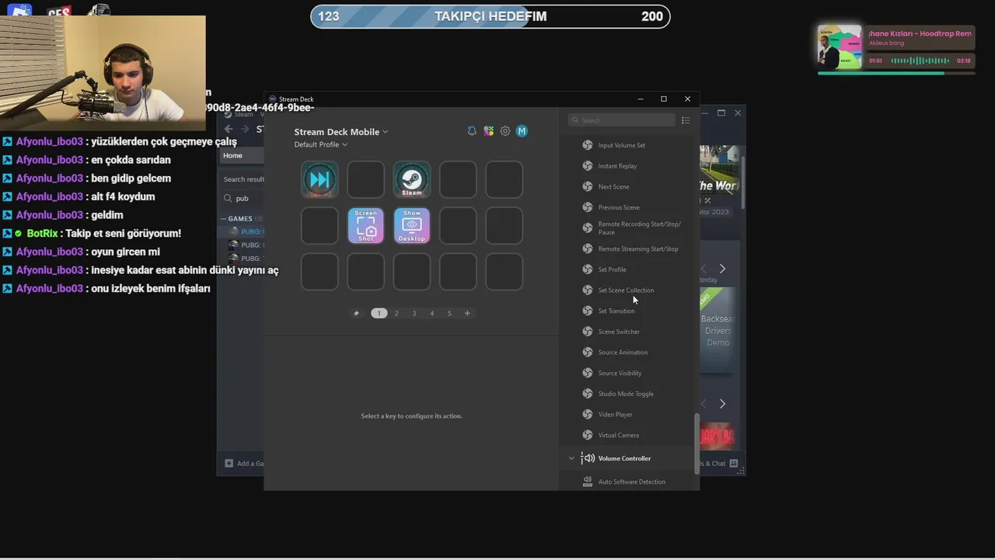Viewport: 995px width, 559px height.
Task: Open the Stream Deck Mobile device dropdown
Action: [x=341, y=132]
